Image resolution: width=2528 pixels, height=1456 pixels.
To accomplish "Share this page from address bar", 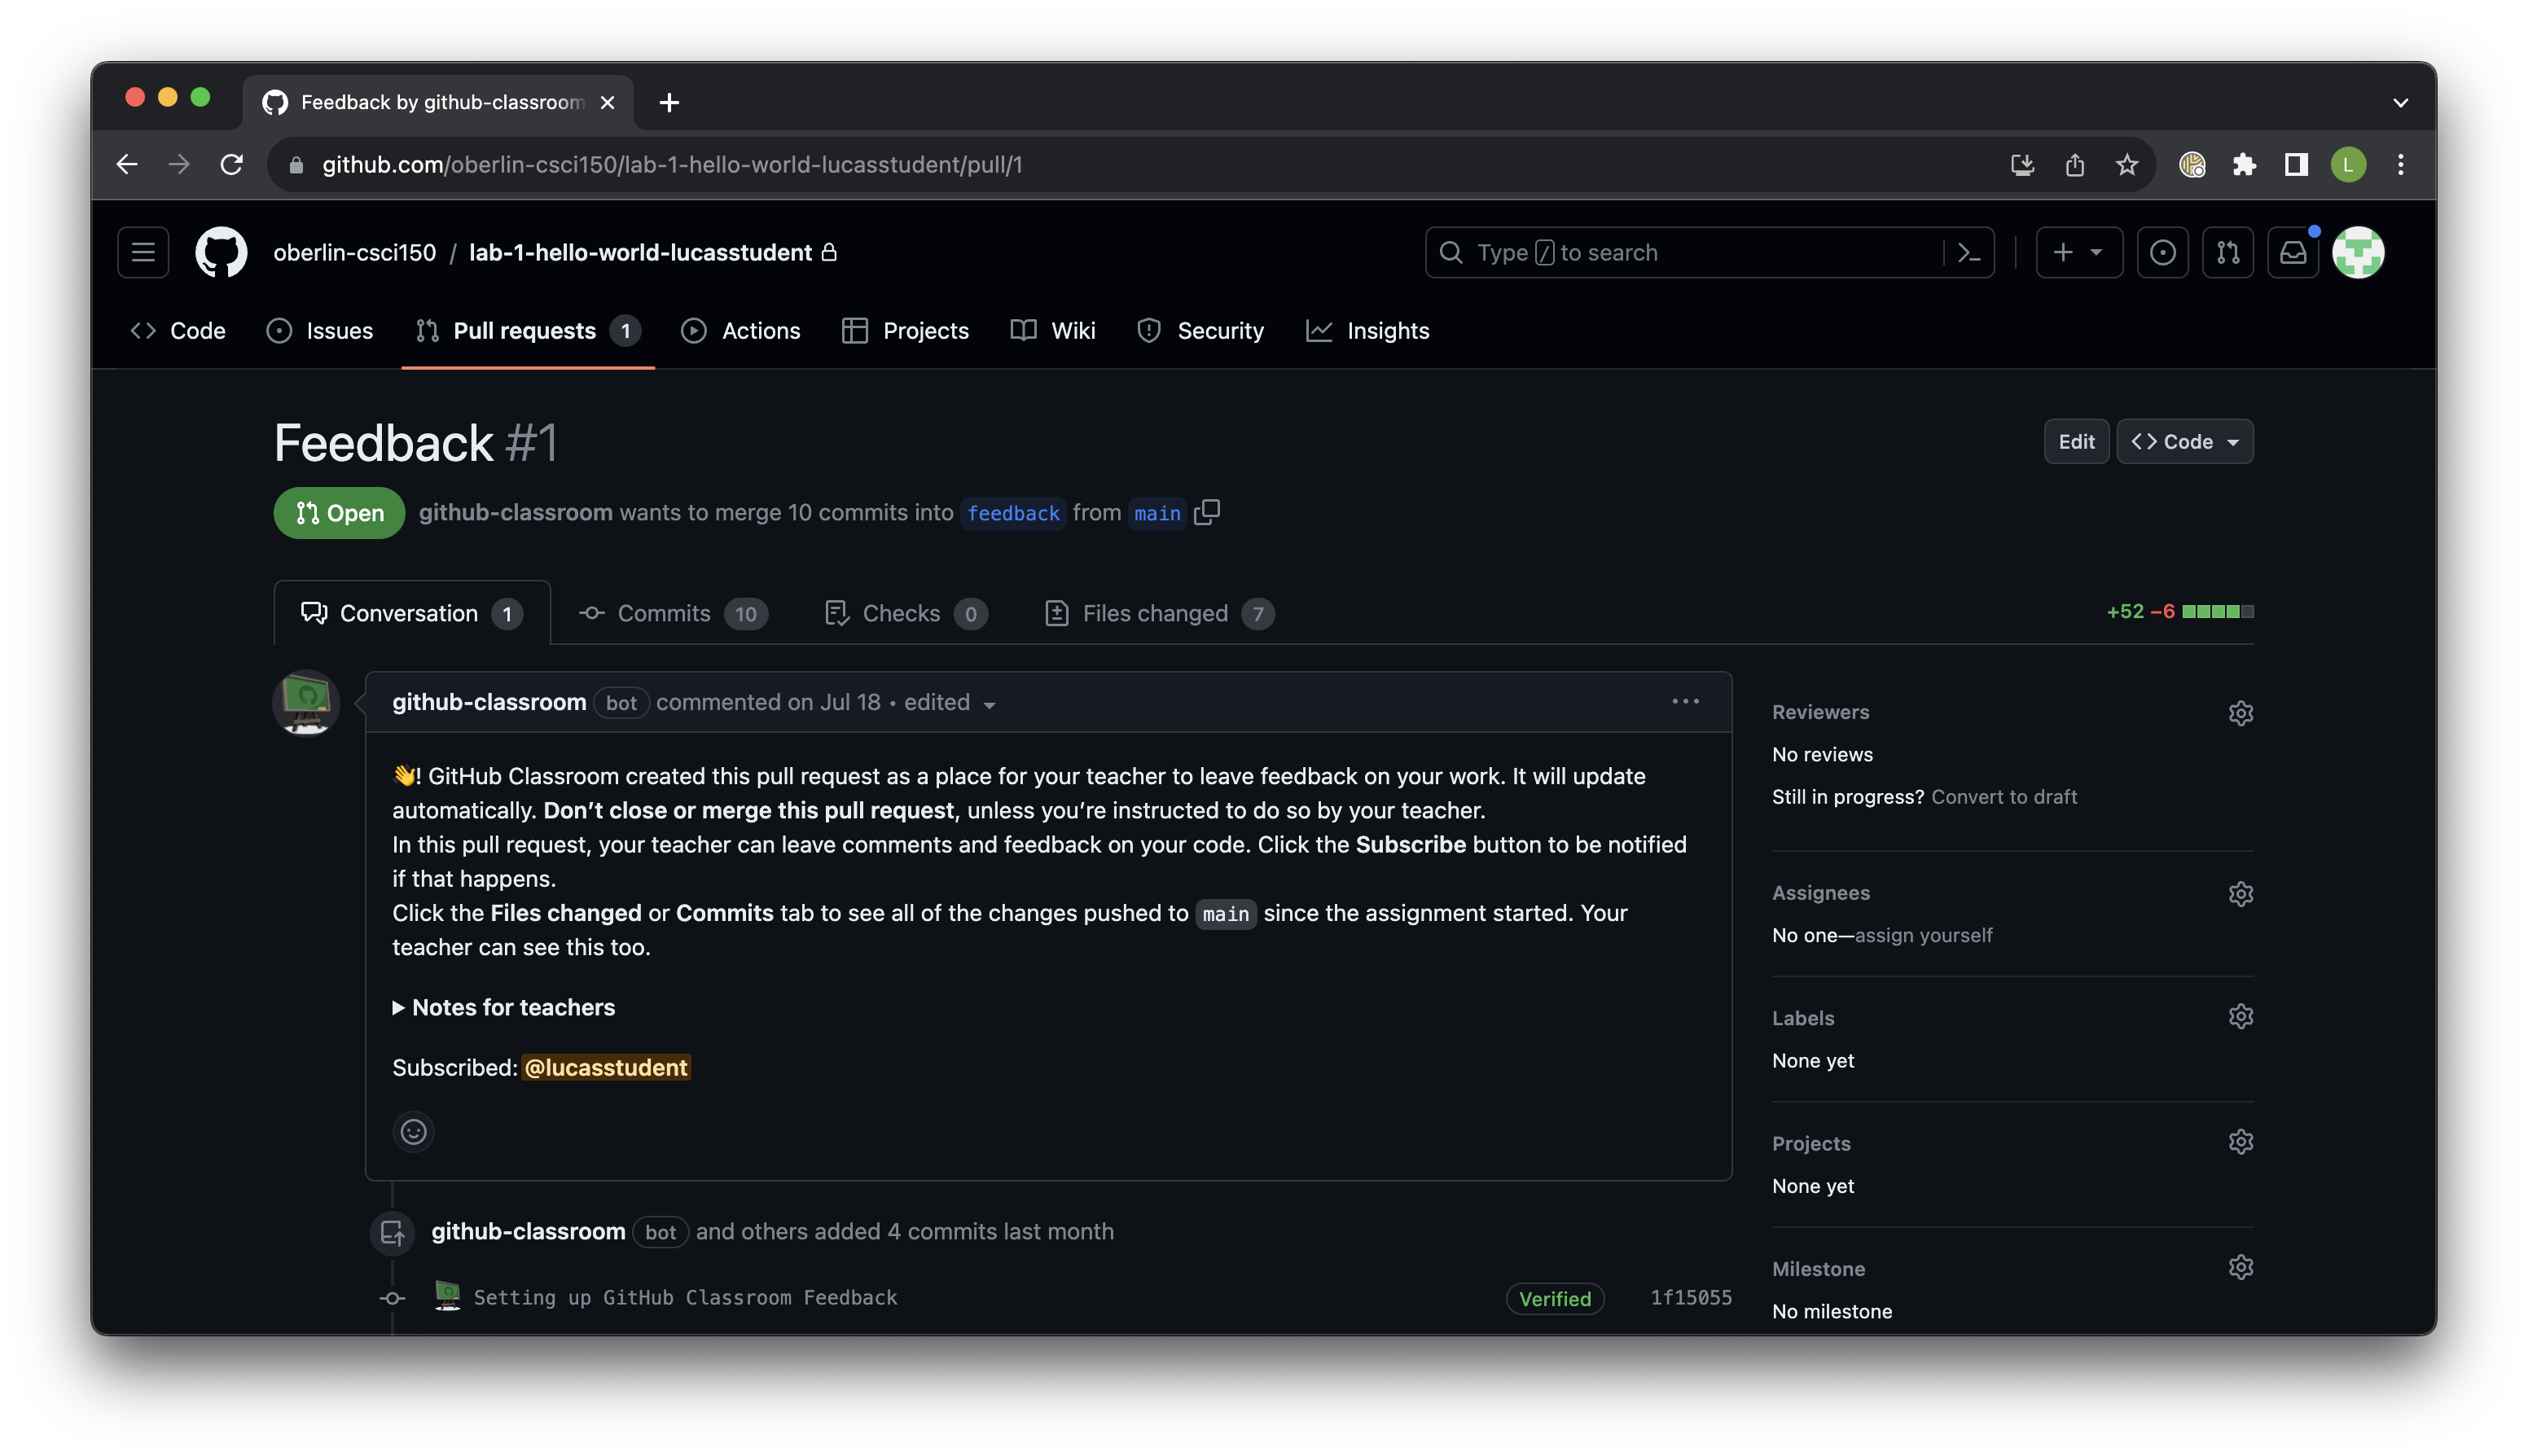I will (2074, 164).
